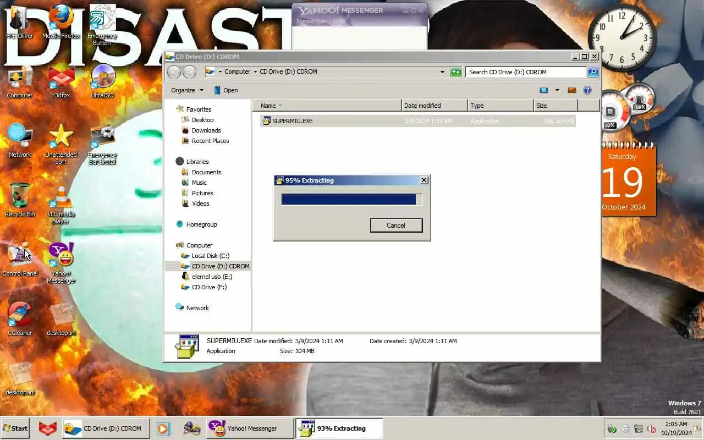The image size is (704, 440).
Task: Sort by the Type column header
Action: click(501, 106)
